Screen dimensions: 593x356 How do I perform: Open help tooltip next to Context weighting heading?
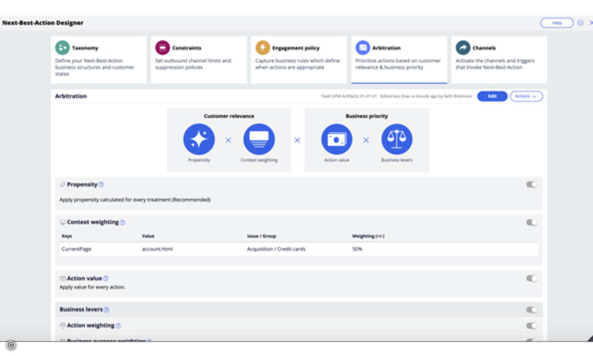point(122,222)
